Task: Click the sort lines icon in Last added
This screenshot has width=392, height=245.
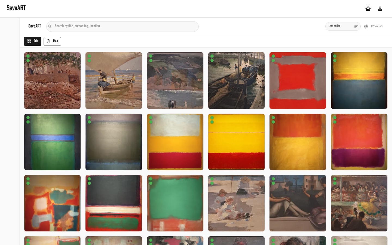Action: click(356, 26)
